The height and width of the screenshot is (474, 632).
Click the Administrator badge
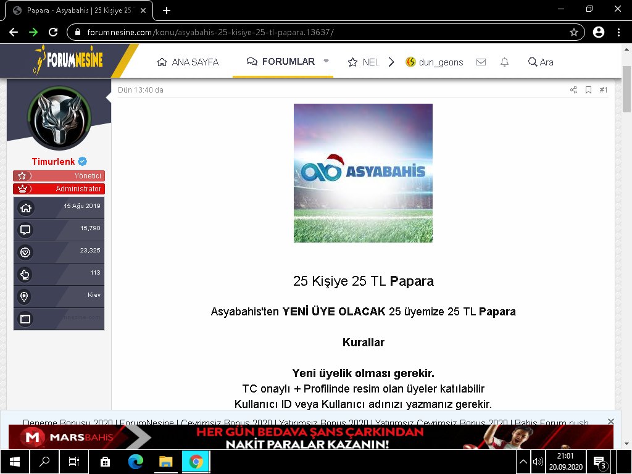pos(59,189)
